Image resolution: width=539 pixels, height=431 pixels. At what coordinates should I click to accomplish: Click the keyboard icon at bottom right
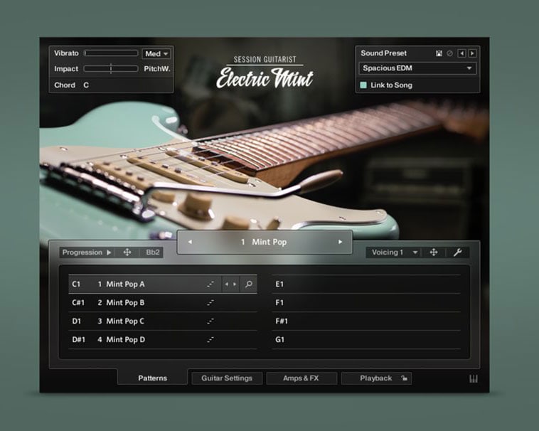tap(474, 379)
